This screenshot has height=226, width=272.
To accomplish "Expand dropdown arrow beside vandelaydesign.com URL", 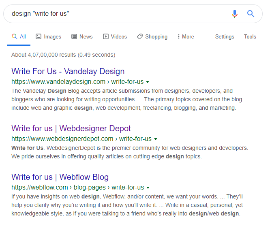I will tap(148, 82).
